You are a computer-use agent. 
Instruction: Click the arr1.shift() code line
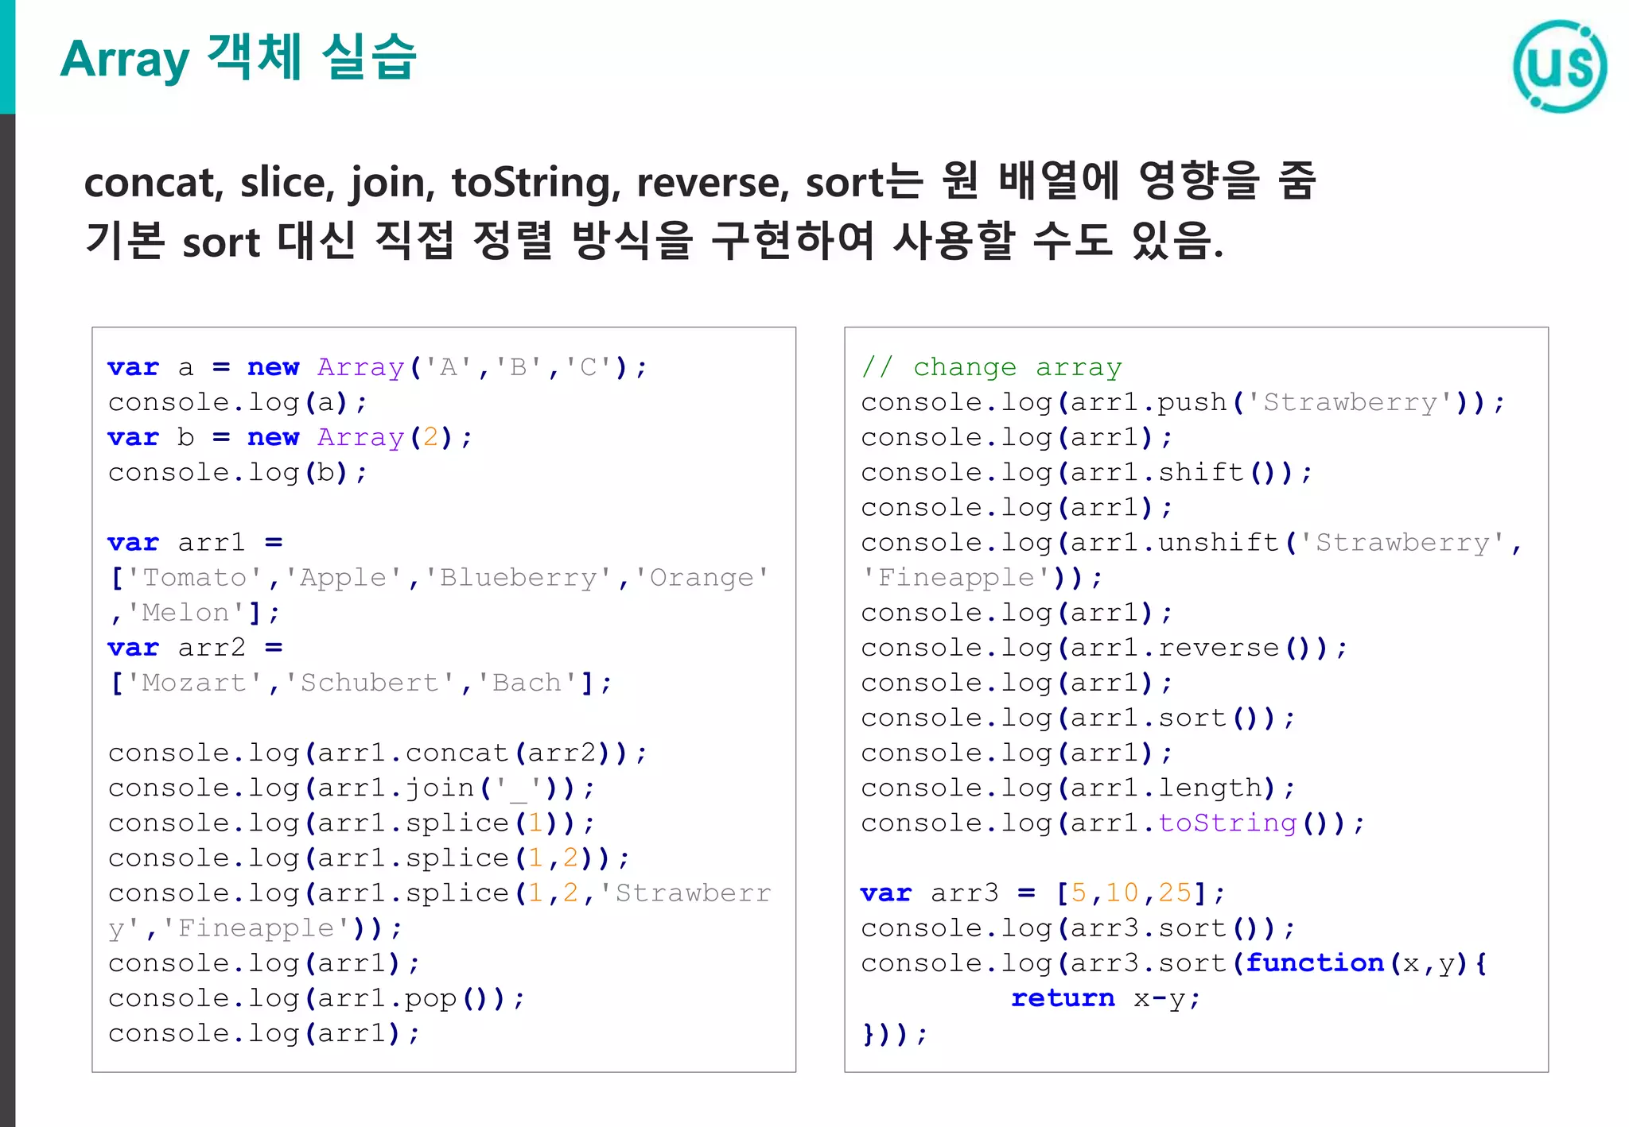pyautogui.click(x=1086, y=472)
